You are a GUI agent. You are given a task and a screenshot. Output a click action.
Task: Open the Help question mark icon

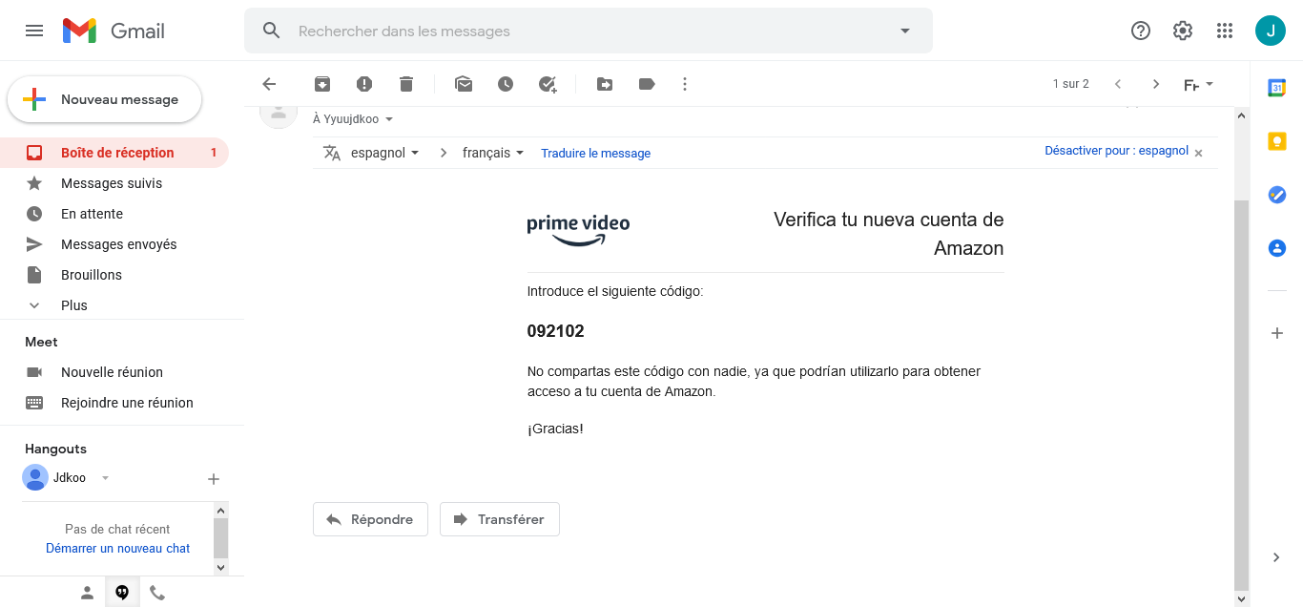click(1141, 31)
